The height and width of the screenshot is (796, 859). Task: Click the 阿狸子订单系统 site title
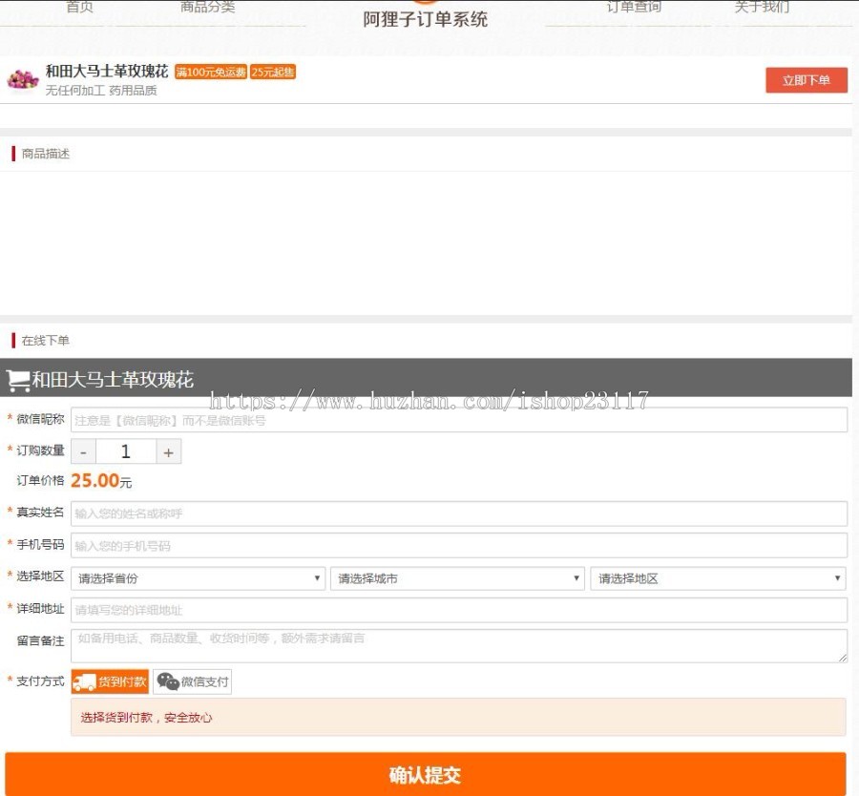(x=425, y=20)
